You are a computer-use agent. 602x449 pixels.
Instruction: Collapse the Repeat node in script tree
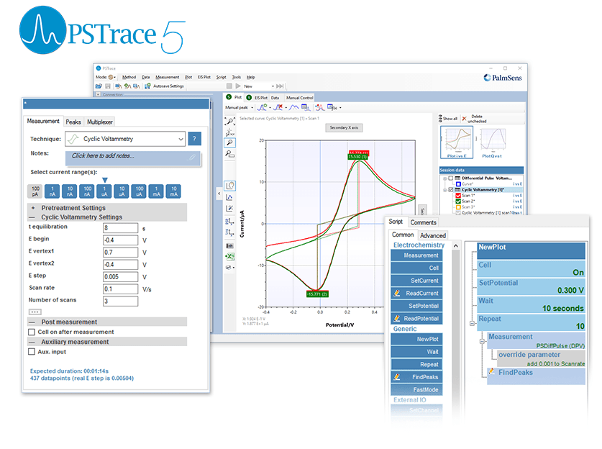[473, 323]
